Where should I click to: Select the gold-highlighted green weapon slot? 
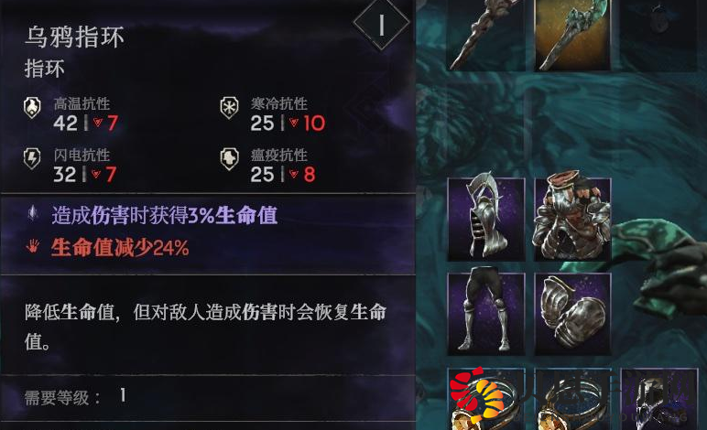point(572,35)
